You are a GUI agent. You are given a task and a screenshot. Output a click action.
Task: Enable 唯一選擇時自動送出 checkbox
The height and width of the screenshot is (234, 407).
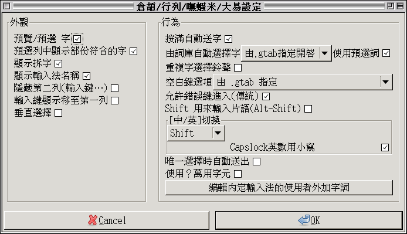256,161
